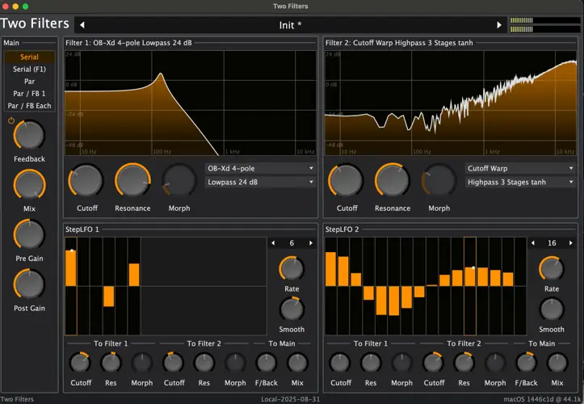Select Par / FB Each routing mode
The image size is (584, 404).
[x=29, y=106]
